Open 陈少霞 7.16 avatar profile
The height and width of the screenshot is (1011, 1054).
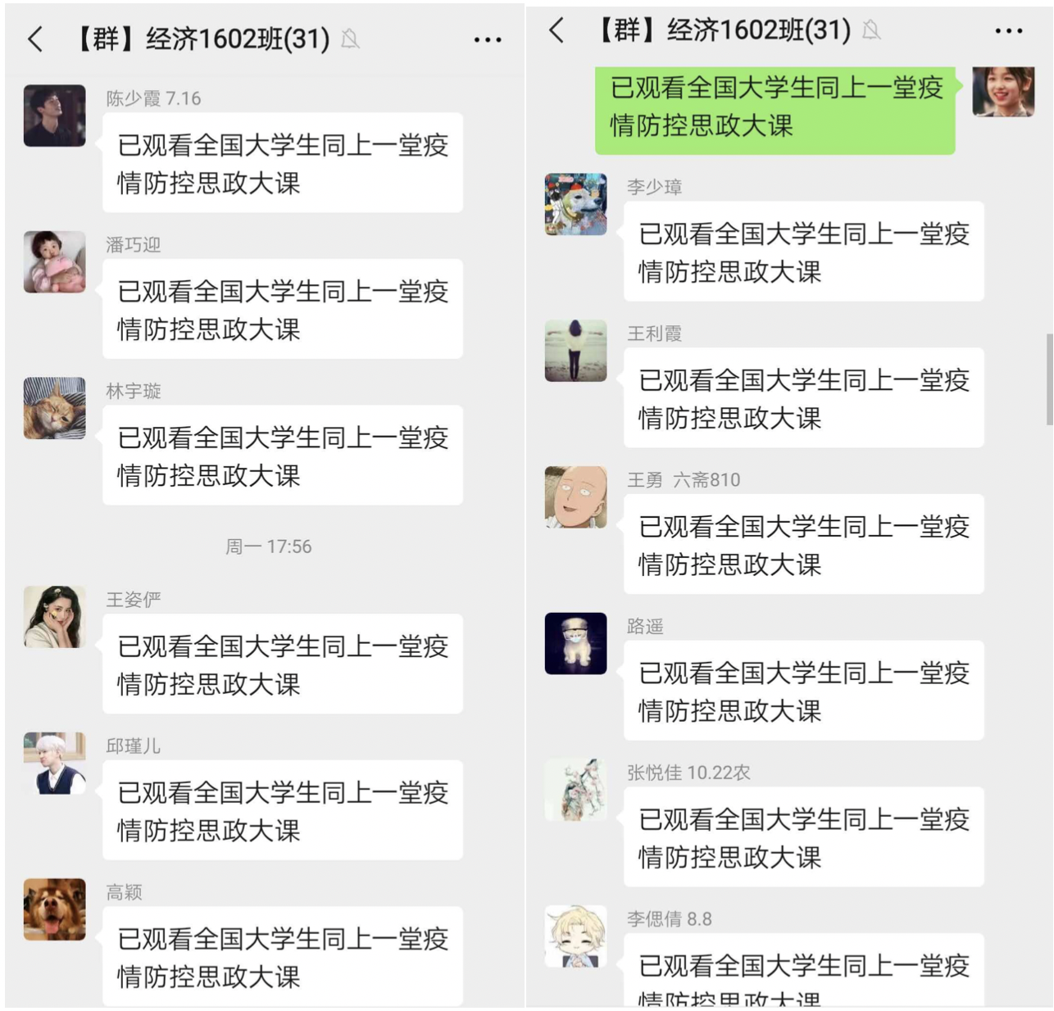(x=55, y=116)
